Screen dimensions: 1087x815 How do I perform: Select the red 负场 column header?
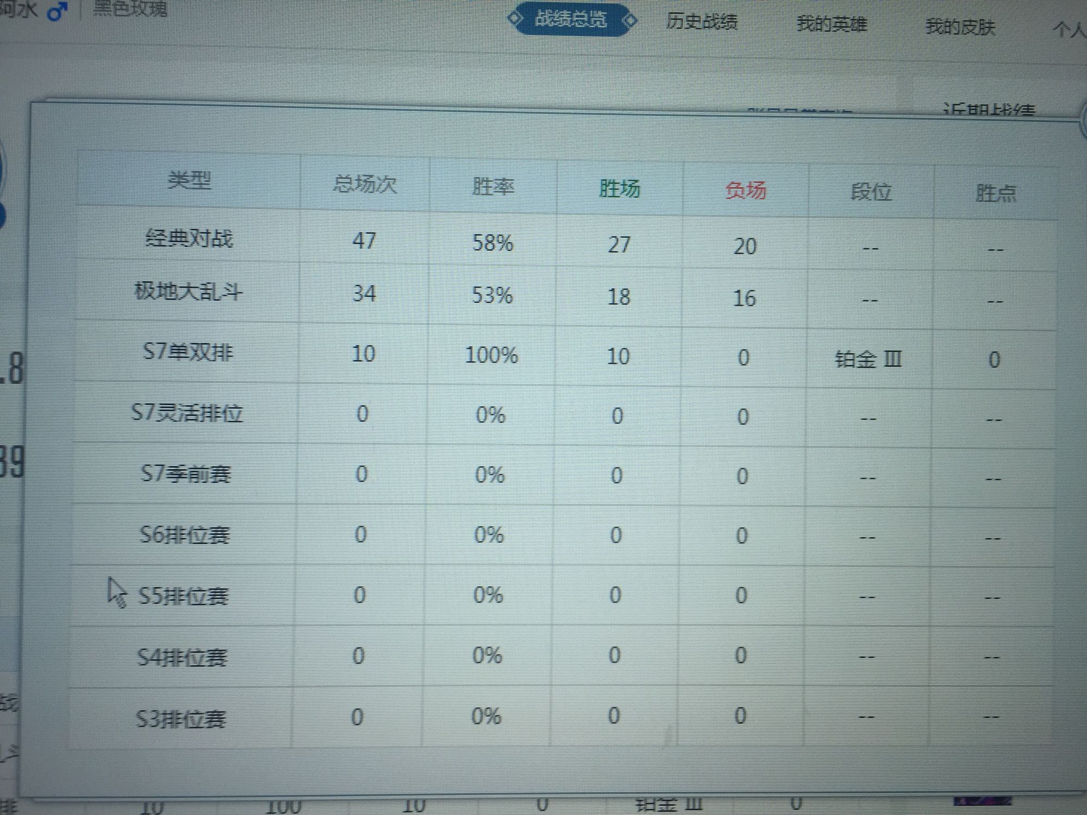click(746, 190)
